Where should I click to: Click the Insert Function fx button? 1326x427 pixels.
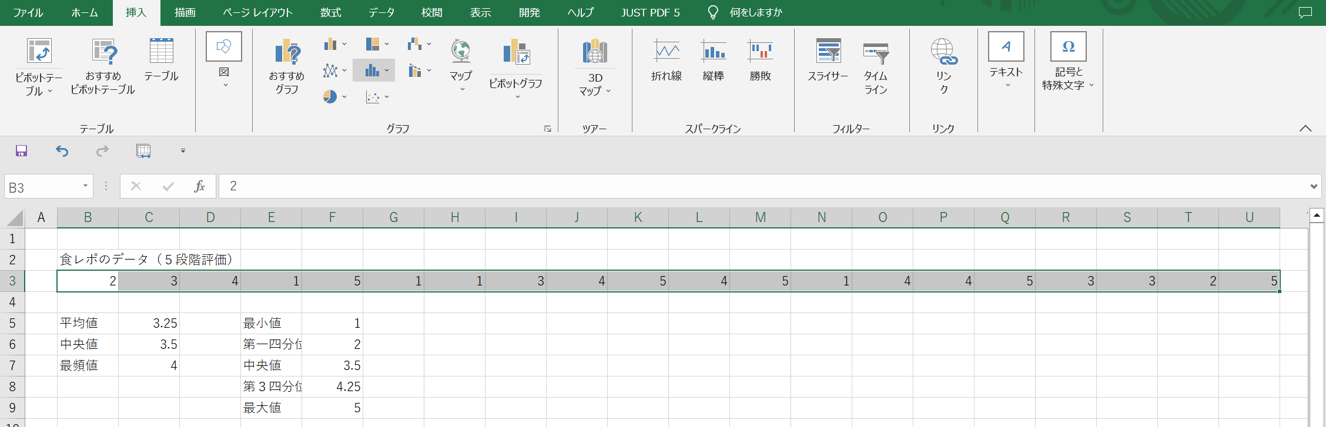(x=200, y=186)
